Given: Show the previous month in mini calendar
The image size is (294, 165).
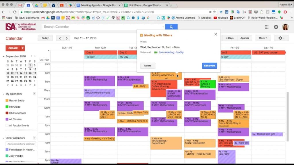Looking at the screenshot, I should (x=31, y=56).
